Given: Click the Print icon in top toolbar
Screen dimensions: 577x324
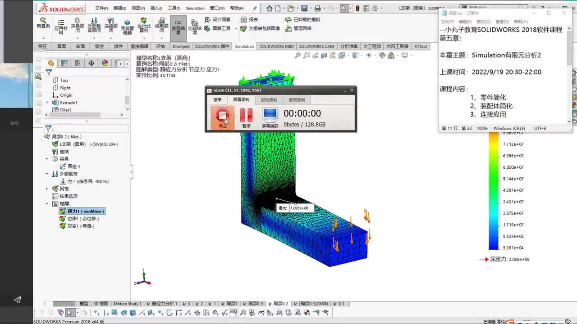Looking at the screenshot, I should click(317, 8).
